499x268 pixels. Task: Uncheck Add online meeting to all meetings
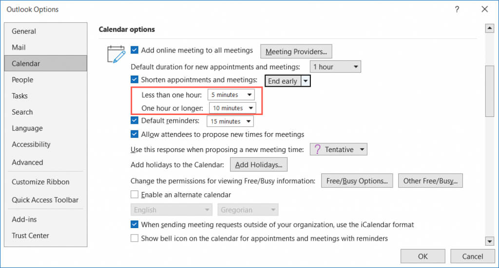tap(135, 50)
